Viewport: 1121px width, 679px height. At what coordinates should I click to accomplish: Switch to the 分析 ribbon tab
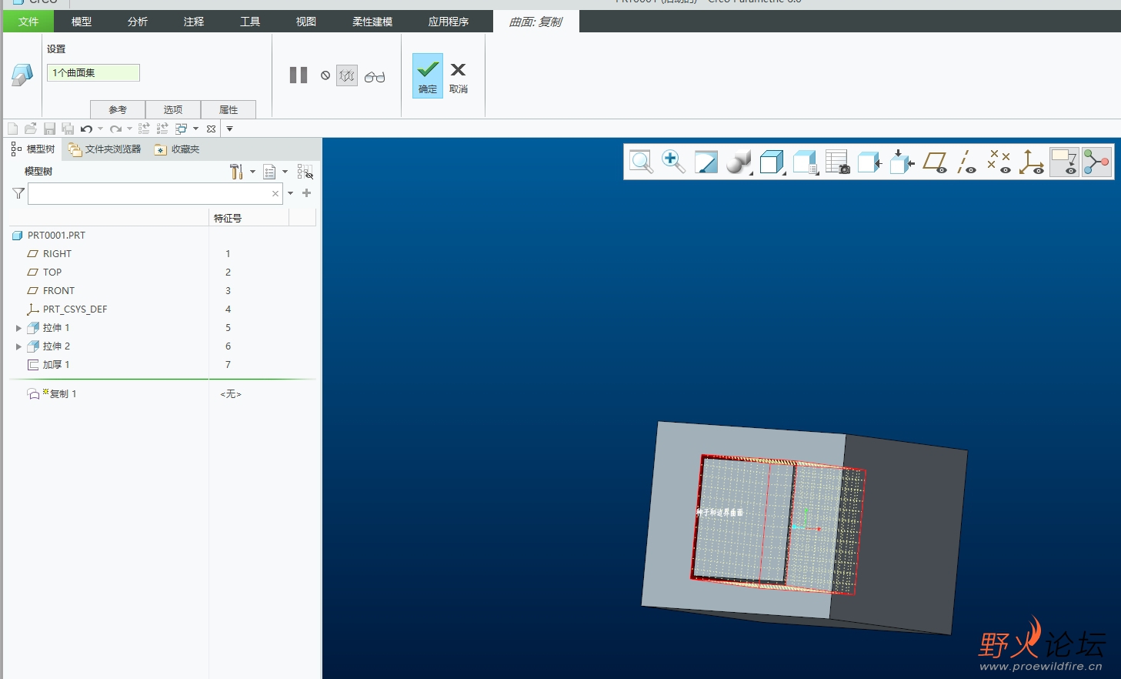(x=138, y=22)
